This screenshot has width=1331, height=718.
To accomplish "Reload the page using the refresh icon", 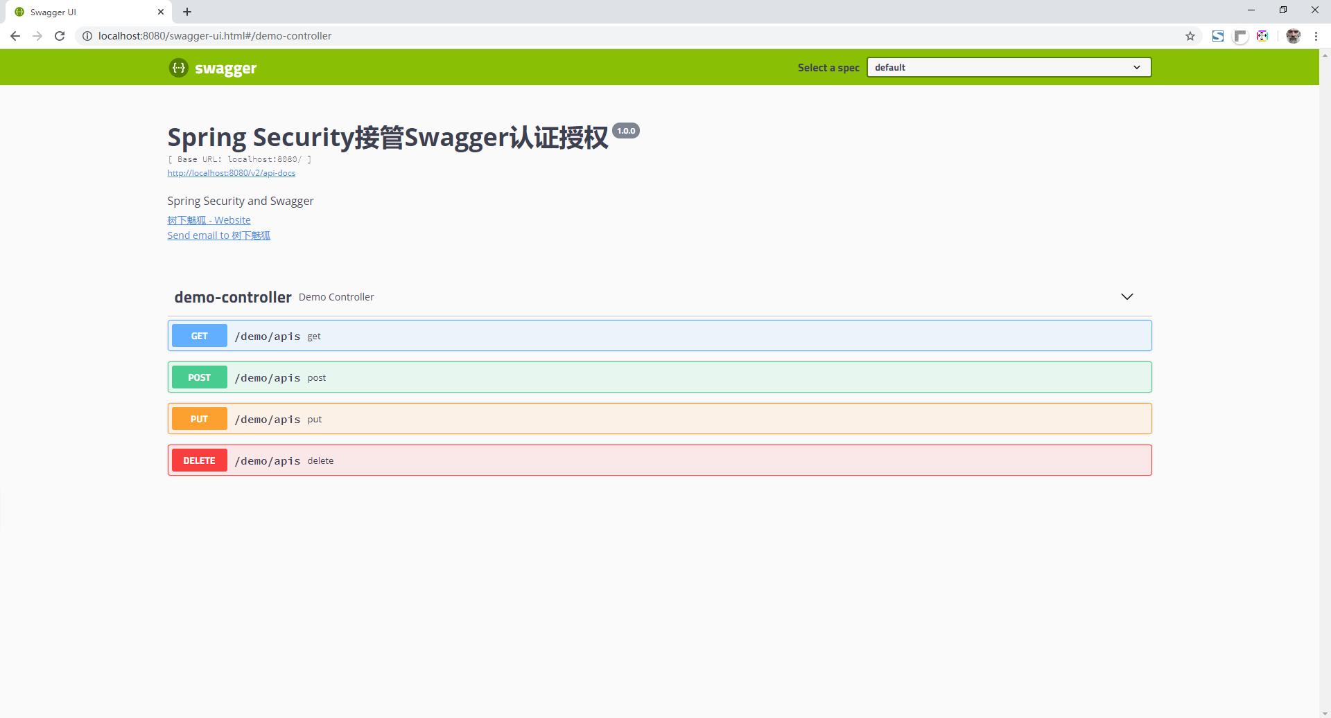I will click(x=60, y=36).
